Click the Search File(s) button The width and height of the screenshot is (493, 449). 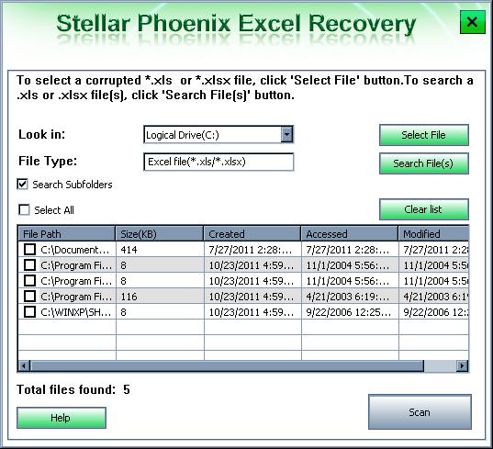[424, 163]
